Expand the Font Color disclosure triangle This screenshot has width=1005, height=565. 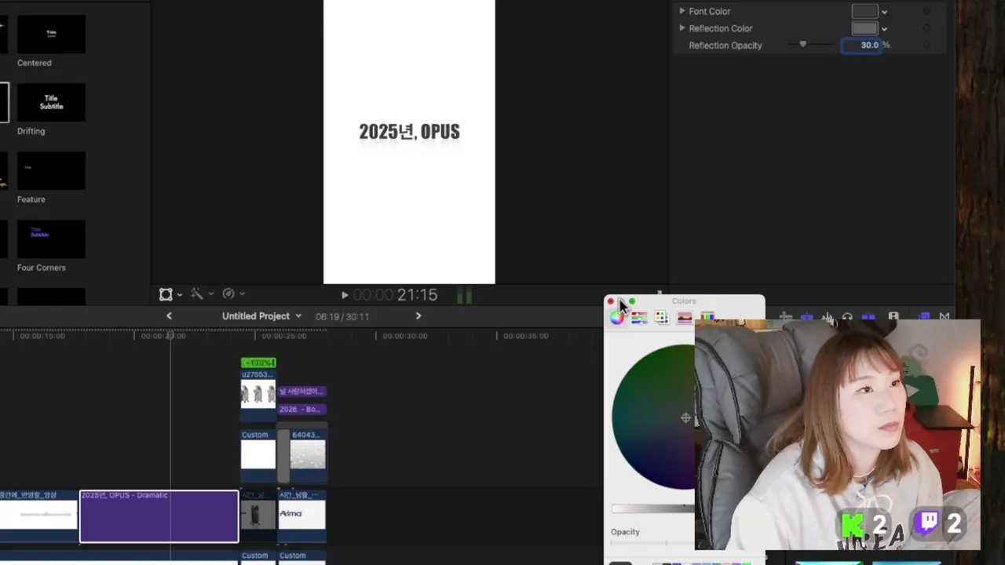[682, 11]
